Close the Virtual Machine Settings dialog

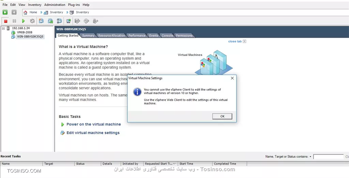pos(232,78)
